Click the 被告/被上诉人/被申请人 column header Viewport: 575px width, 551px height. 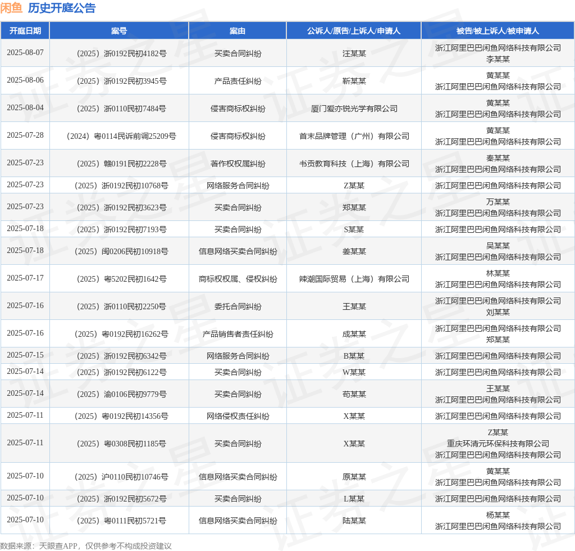point(498,31)
